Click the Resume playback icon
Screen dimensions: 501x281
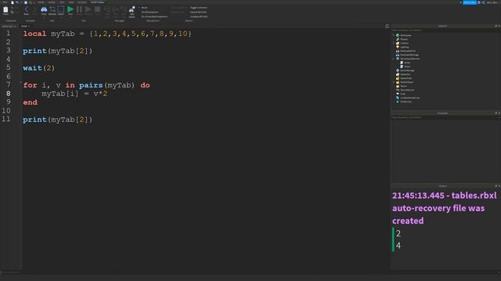pos(88,10)
